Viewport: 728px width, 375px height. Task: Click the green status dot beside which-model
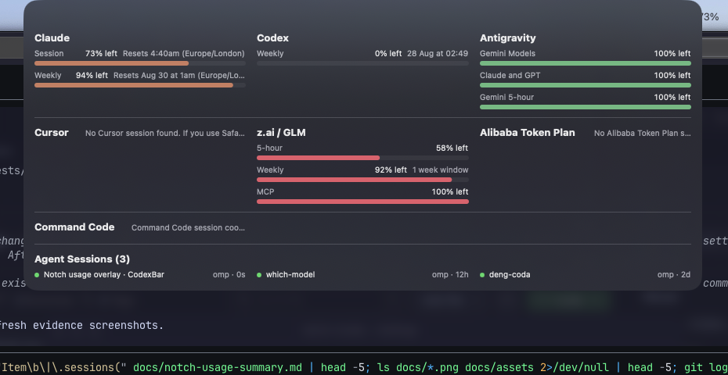pos(259,275)
